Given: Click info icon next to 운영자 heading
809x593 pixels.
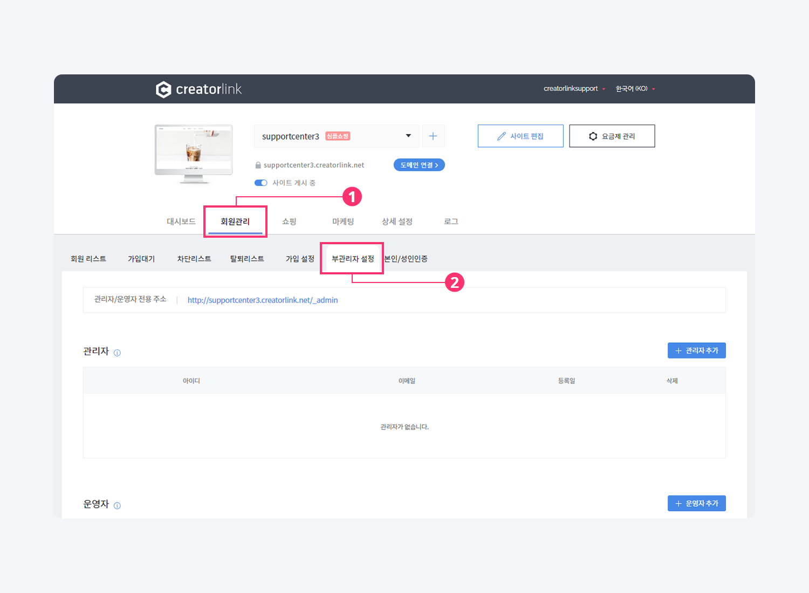Looking at the screenshot, I should click(117, 506).
